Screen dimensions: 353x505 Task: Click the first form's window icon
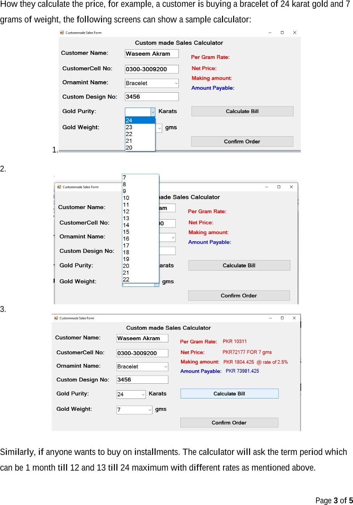(x=62, y=33)
